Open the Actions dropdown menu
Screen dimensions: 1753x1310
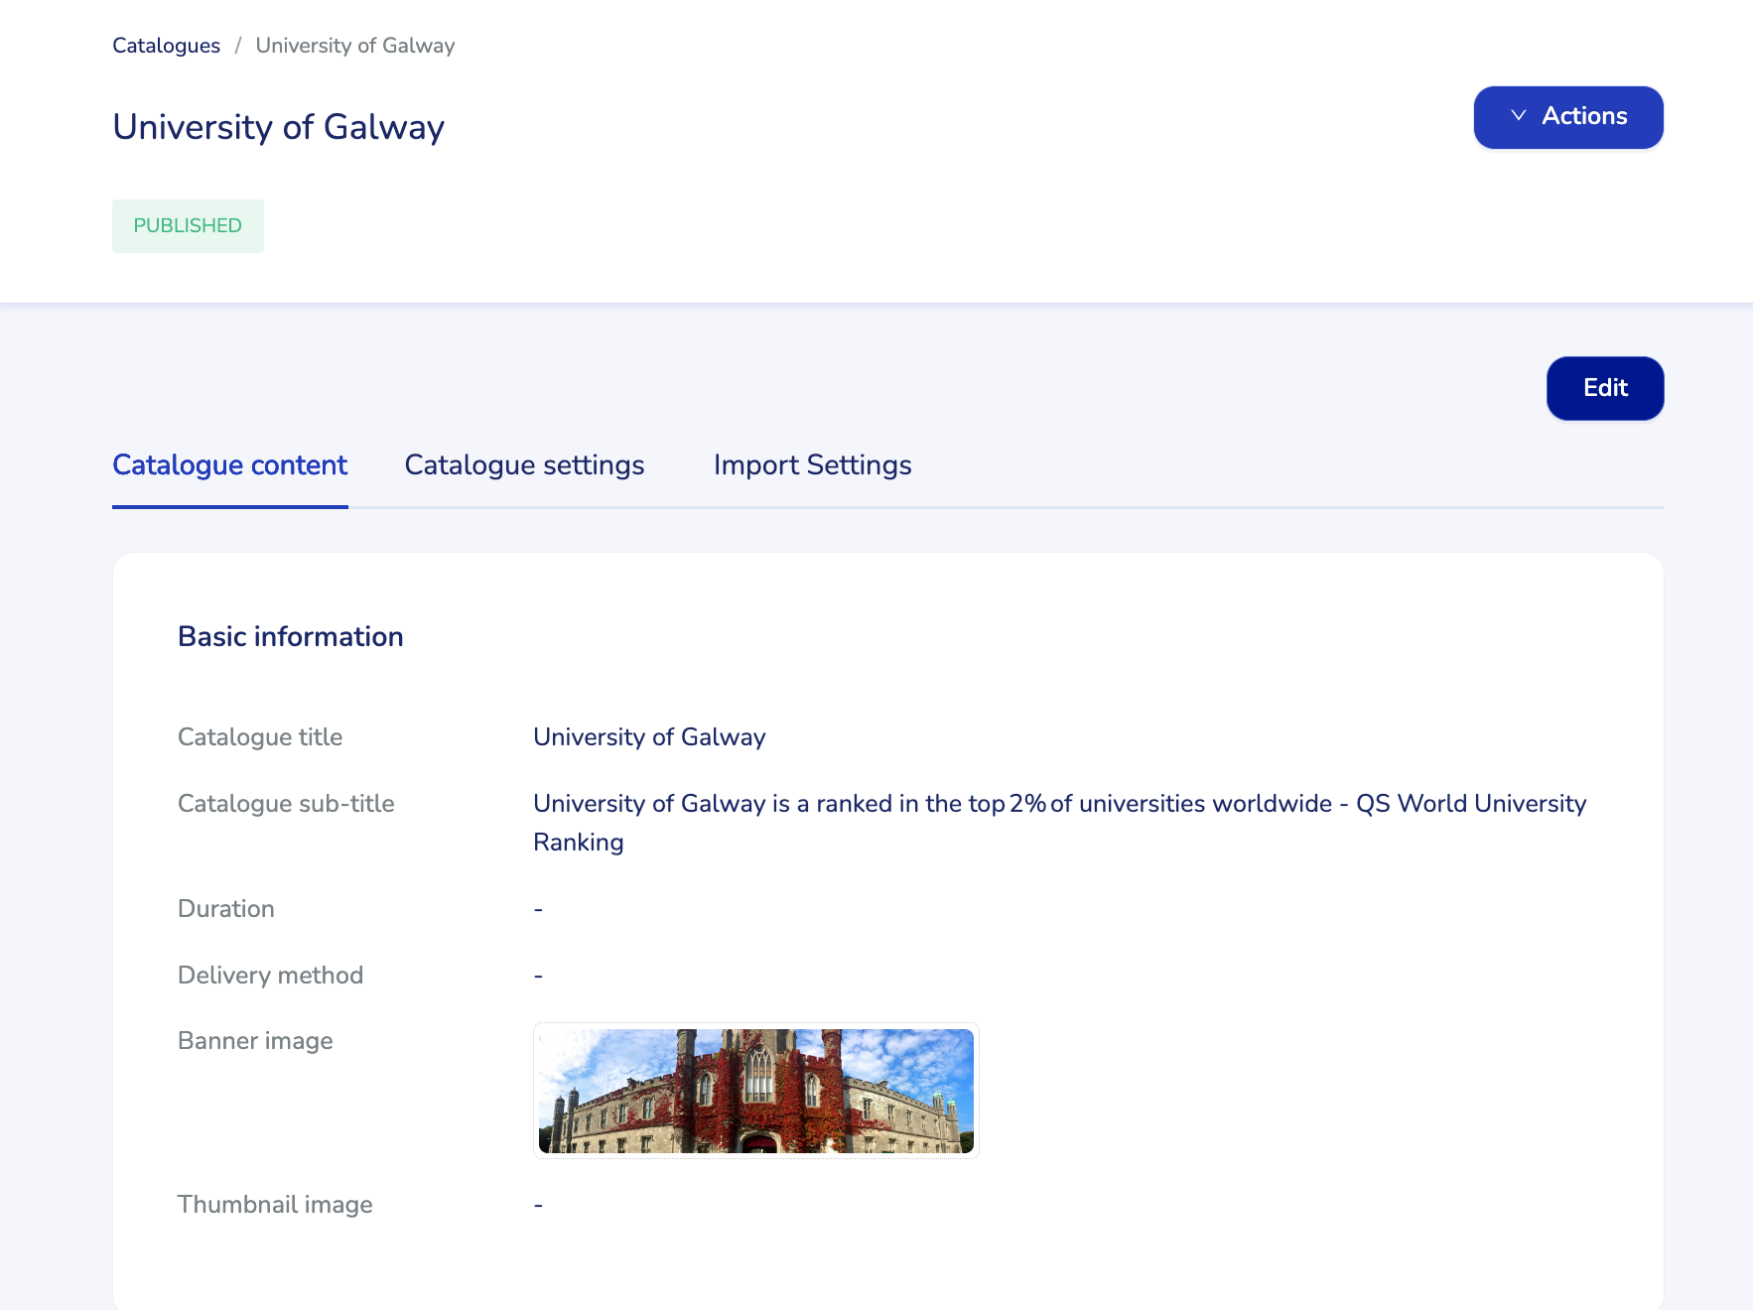tap(1568, 117)
